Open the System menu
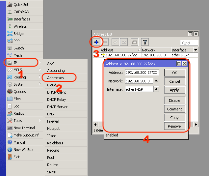The image size is (209, 176). tap(25, 84)
